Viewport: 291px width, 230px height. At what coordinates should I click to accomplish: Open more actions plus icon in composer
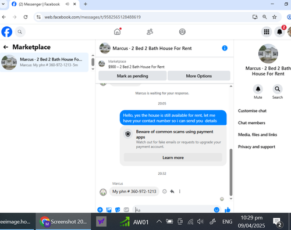[100, 210]
